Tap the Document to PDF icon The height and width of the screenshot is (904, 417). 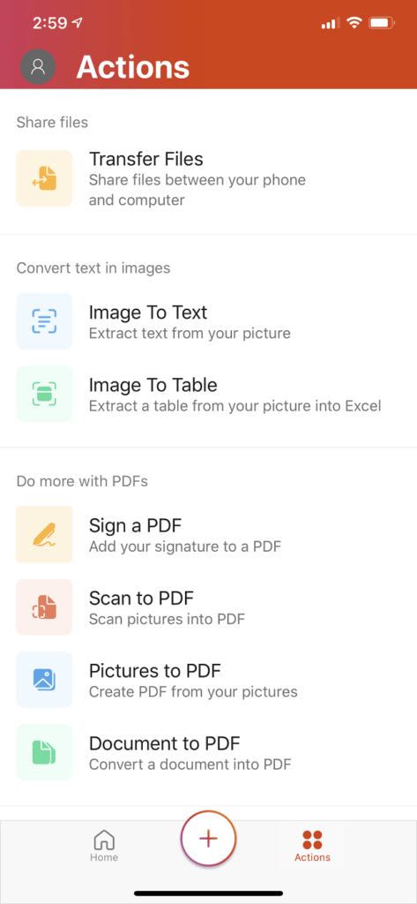(x=44, y=752)
